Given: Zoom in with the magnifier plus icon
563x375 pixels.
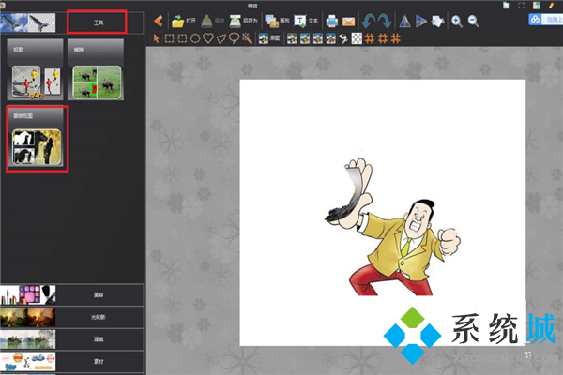Looking at the screenshot, I should [457, 20].
